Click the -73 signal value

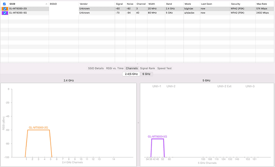(118, 13)
